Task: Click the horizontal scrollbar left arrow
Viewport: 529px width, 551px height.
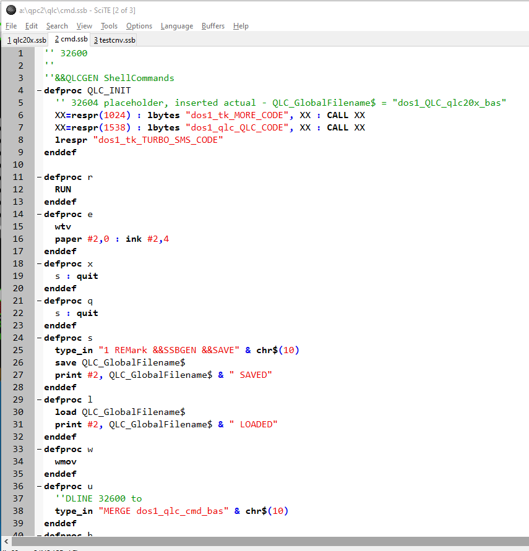Action: (6, 542)
